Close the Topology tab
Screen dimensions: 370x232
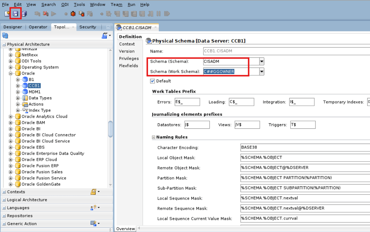click(73, 27)
